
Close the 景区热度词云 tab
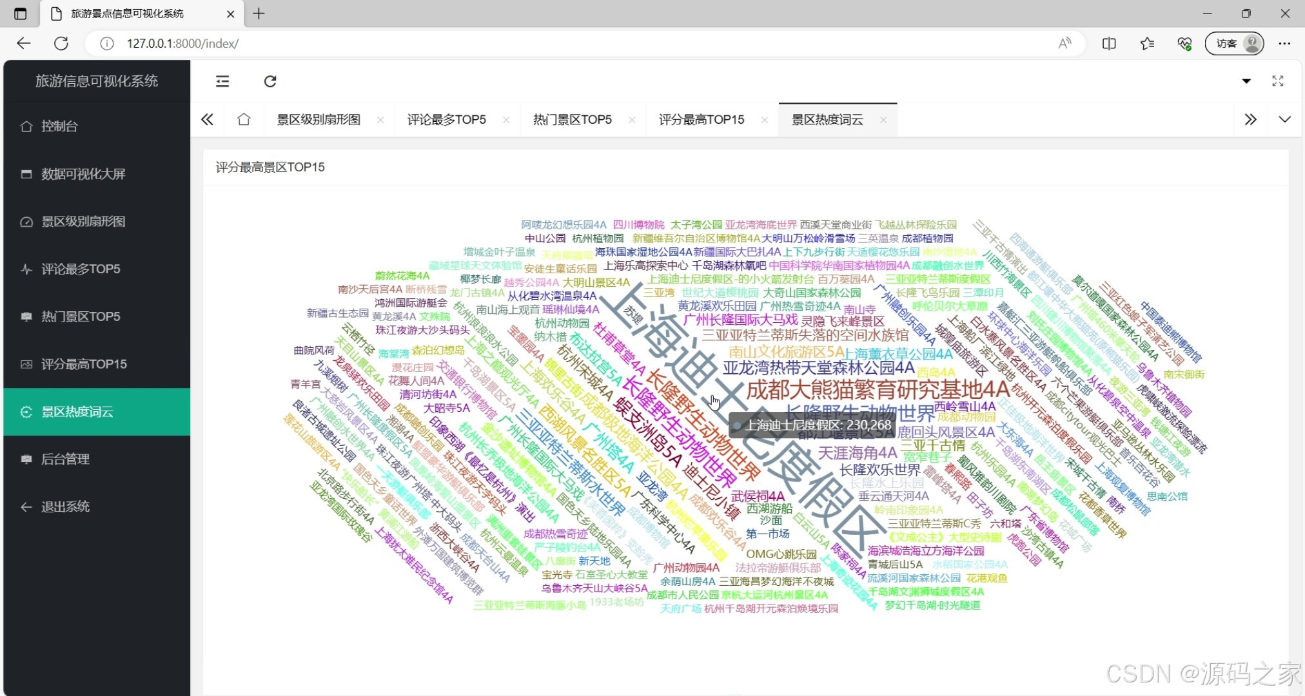[x=883, y=120]
